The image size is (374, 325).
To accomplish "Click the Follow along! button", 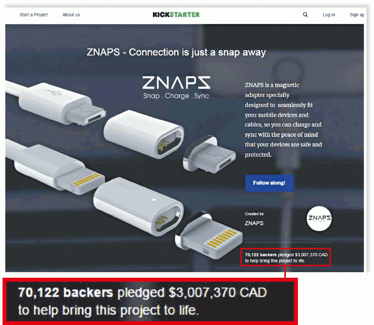I will (x=269, y=183).
